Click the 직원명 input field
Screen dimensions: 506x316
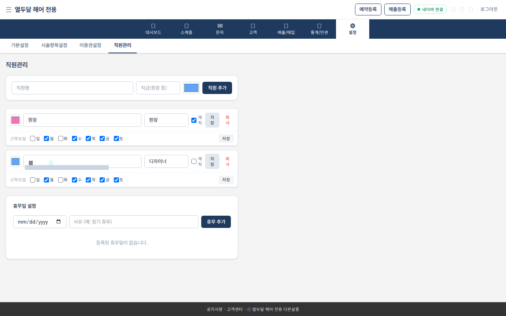pyautogui.click(x=72, y=88)
